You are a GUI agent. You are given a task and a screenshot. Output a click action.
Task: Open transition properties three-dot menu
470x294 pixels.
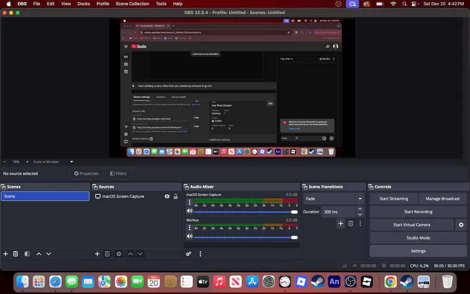[360, 224]
